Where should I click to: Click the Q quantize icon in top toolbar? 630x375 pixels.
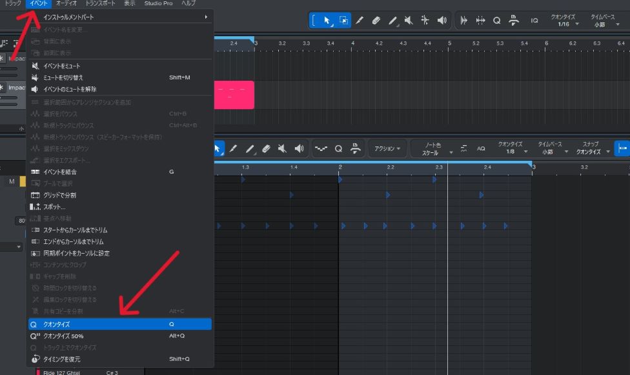(496, 21)
